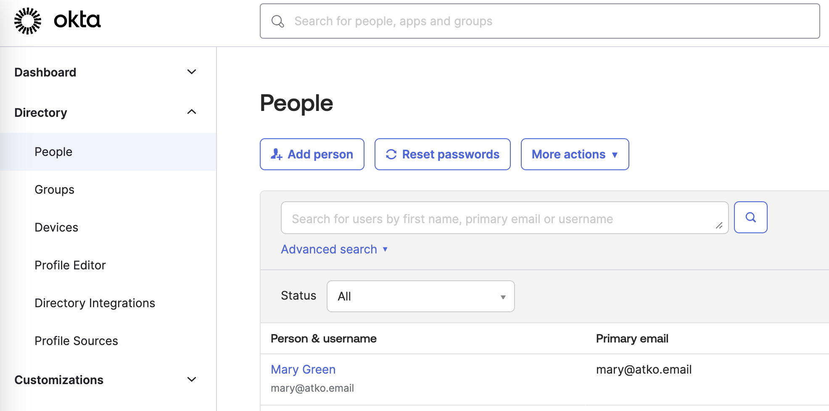
Task: Click the magnifier icon in global search
Action: pos(277,21)
